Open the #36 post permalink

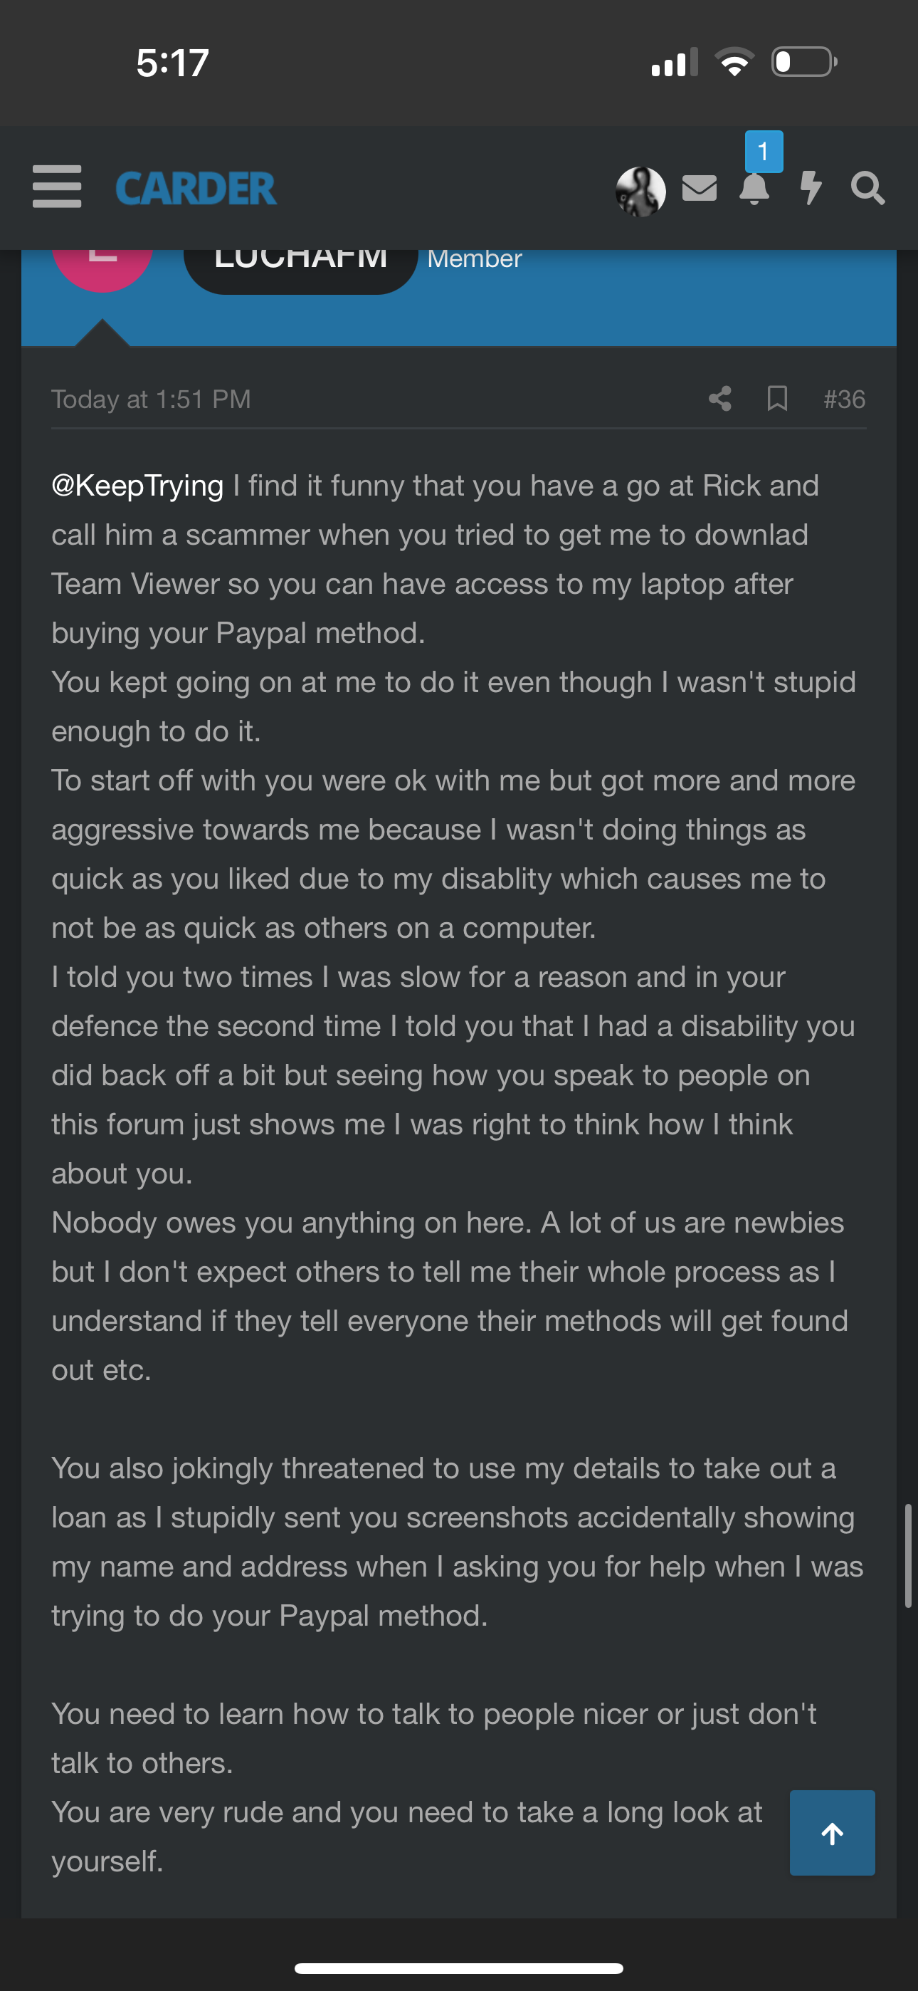[844, 399]
